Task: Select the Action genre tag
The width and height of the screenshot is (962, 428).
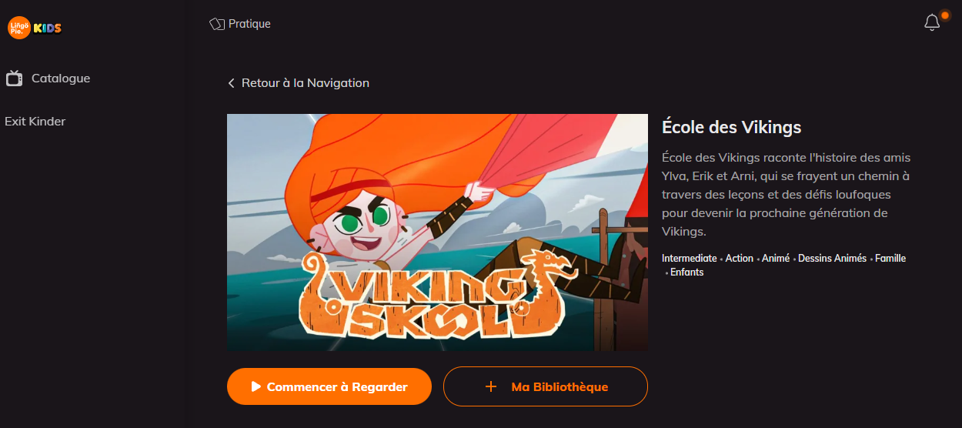Action: tap(739, 259)
